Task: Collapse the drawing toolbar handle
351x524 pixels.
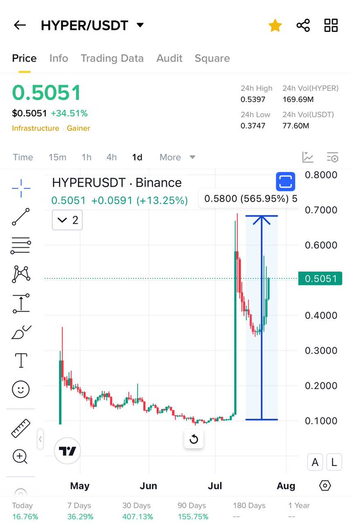Action: [x=40, y=439]
